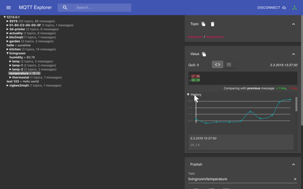Delete topic with trash icon
The width and height of the screenshot is (303, 189).
pyautogui.click(x=213, y=24)
